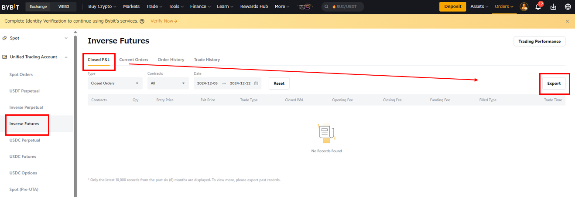Expand the Finance menu
The width and height of the screenshot is (575, 197).
[x=200, y=7]
